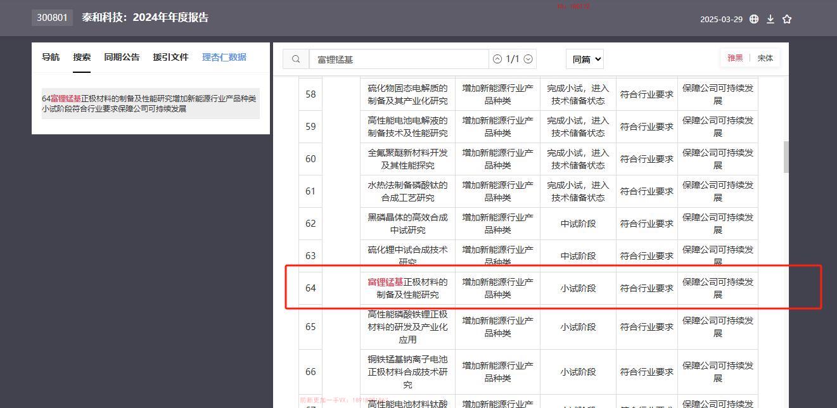Download the annual report file
This screenshot has height=408, width=837.
click(770, 19)
